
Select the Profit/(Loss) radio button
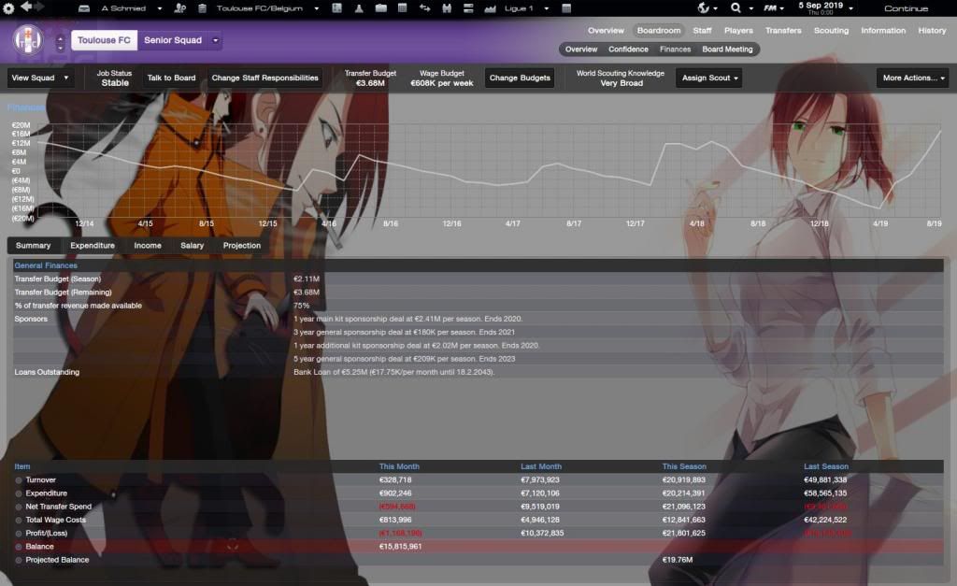(19, 534)
